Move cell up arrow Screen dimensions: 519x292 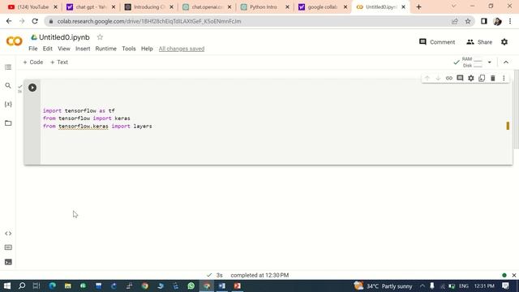[x=427, y=78]
